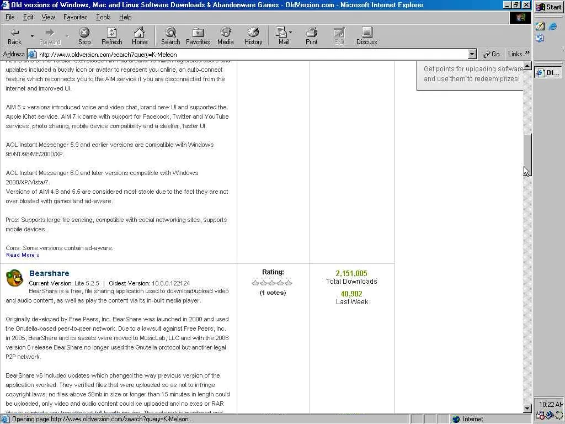Open the File menu
The image size is (565, 424).
10,17
